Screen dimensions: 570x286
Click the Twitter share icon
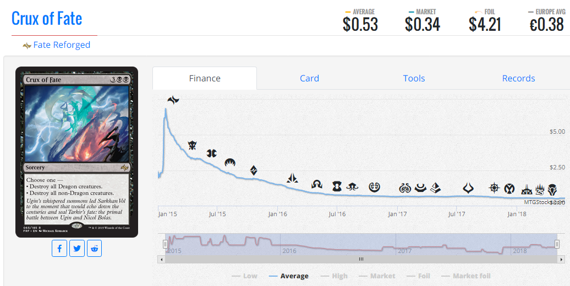tap(77, 249)
